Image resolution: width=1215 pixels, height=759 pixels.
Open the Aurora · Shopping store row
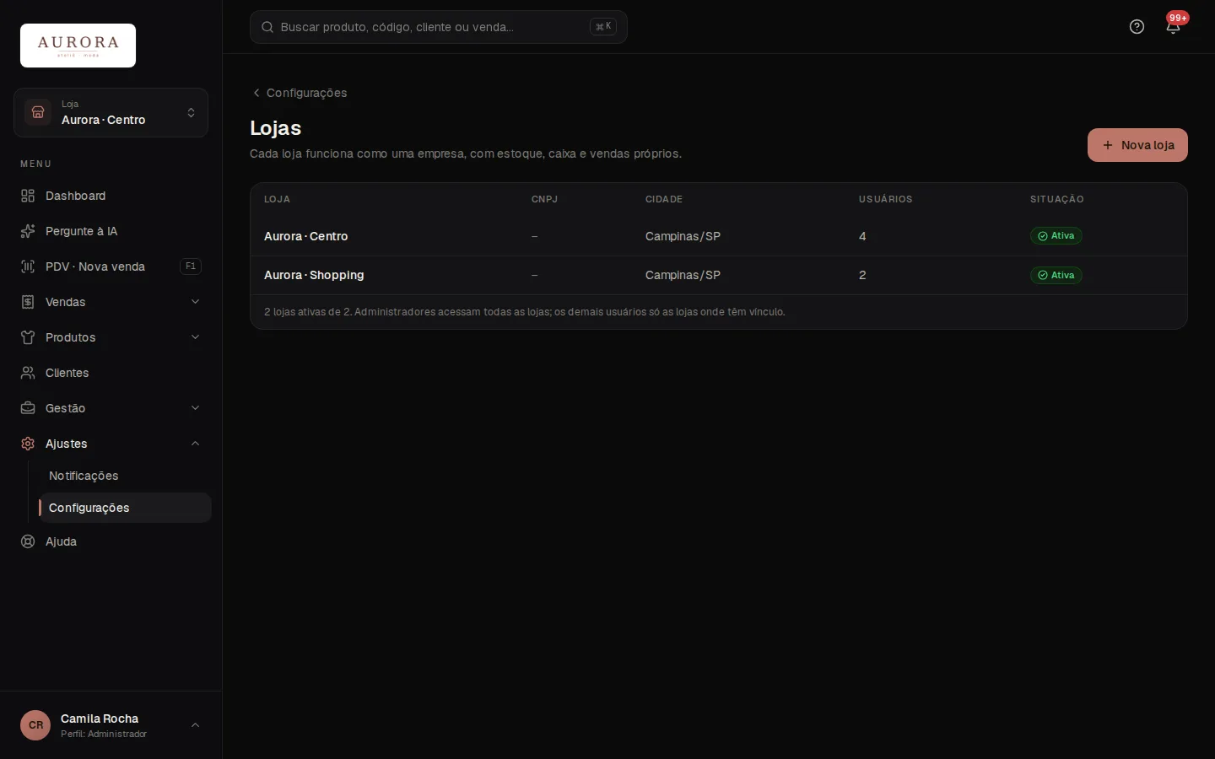pos(719,275)
